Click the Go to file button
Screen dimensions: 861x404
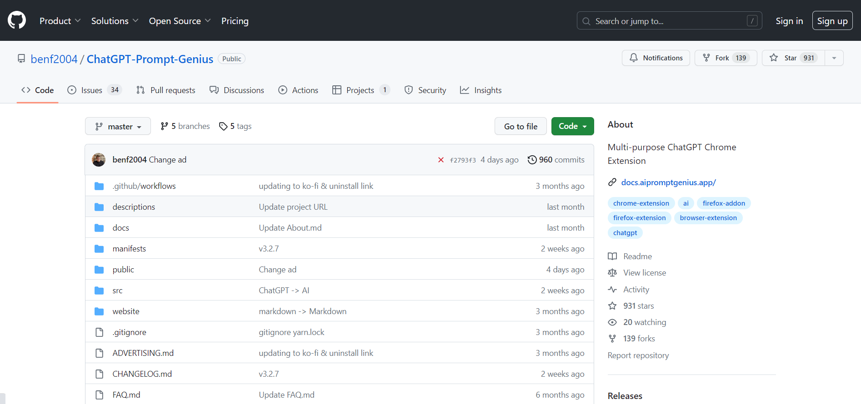click(521, 126)
